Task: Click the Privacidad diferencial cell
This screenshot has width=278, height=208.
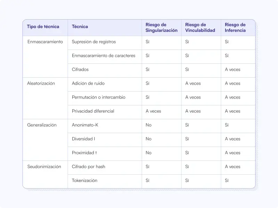Action: pyautogui.click(x=105, y=112)
